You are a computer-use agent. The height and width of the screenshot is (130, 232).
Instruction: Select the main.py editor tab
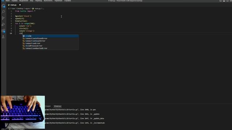pos(14,5)
